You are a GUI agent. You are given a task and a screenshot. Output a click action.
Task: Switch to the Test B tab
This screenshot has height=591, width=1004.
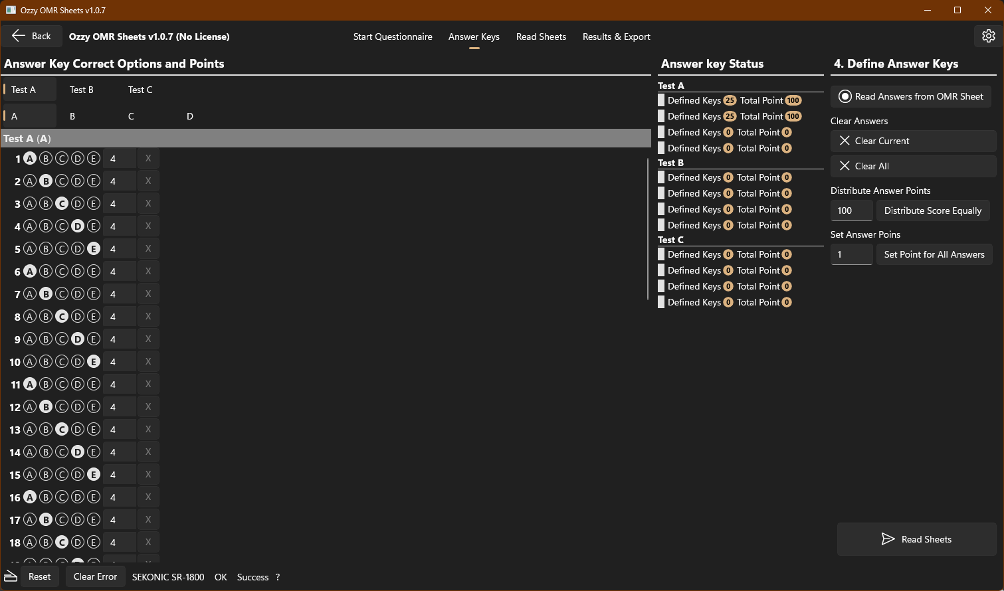pyautogui.click(x=82, y=89)
